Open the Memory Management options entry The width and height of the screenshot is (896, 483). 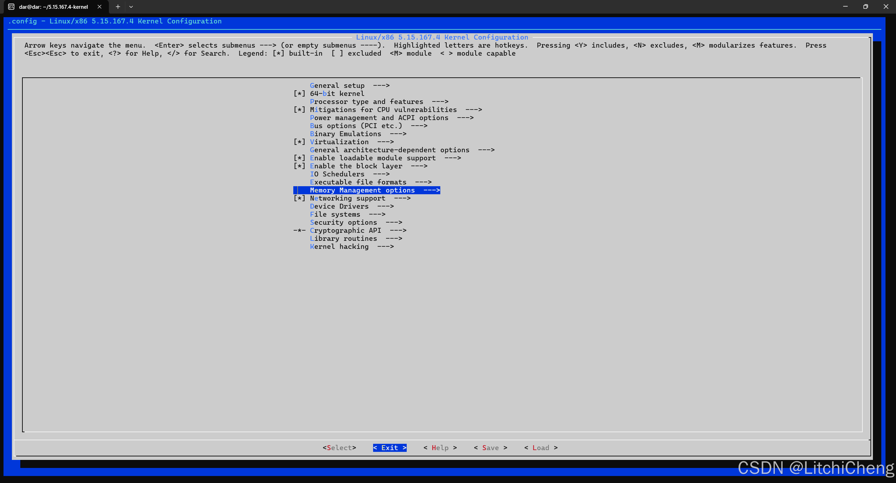coord(362,190)
